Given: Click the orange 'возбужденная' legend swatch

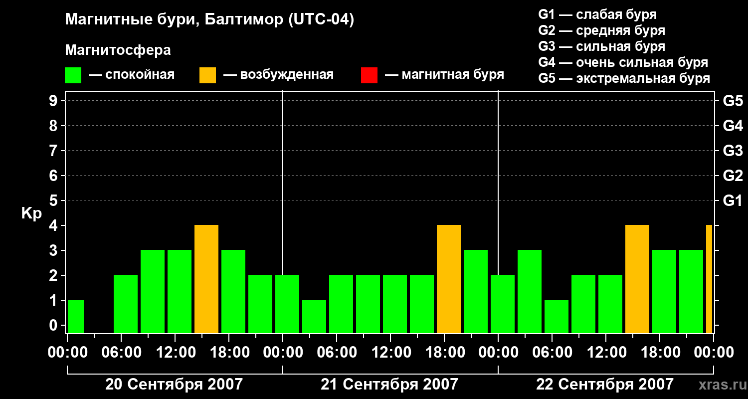Looking at the screenshot, I should pyautogui.click(x=207, y=75).
